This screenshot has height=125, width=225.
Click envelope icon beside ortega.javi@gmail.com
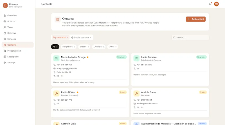[55, 68]
